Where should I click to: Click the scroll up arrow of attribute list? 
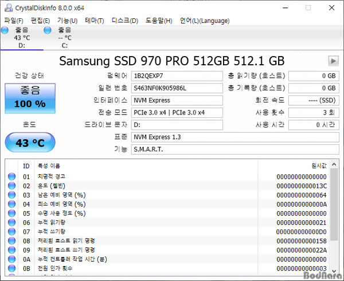click(x=334, y=164)
